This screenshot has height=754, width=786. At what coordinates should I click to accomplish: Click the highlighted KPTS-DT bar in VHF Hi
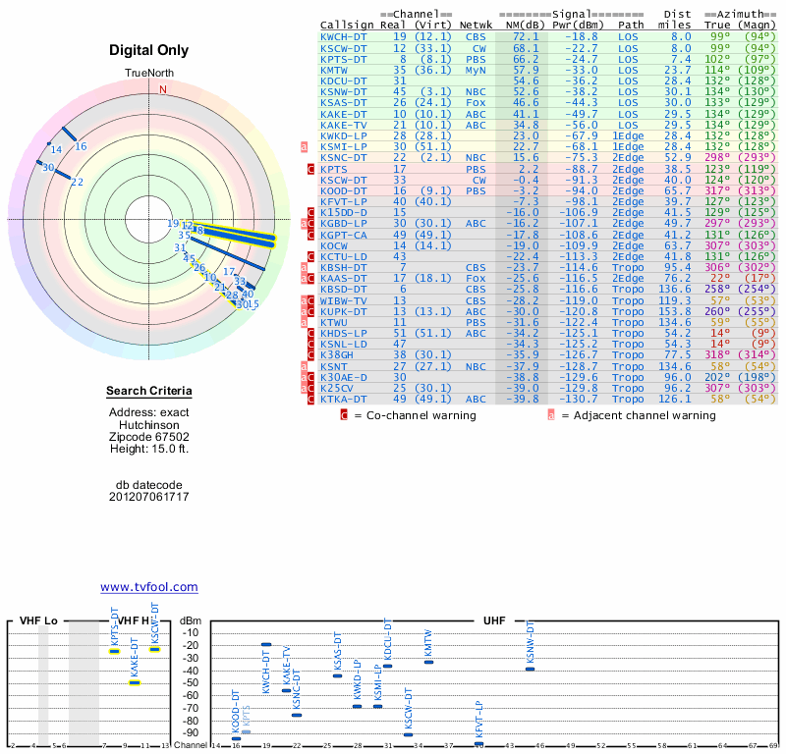114,651
